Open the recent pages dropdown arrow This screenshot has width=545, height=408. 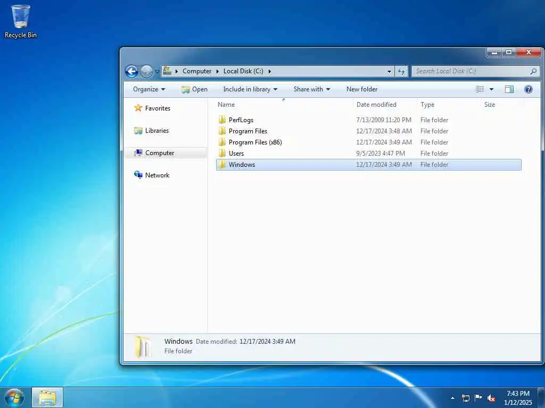(157, 72)
